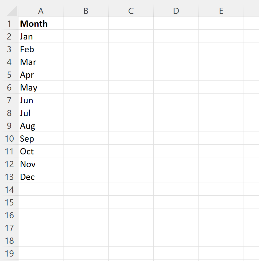Select column B header
This screenshot has width=259, height=261.
click(86, 11)
